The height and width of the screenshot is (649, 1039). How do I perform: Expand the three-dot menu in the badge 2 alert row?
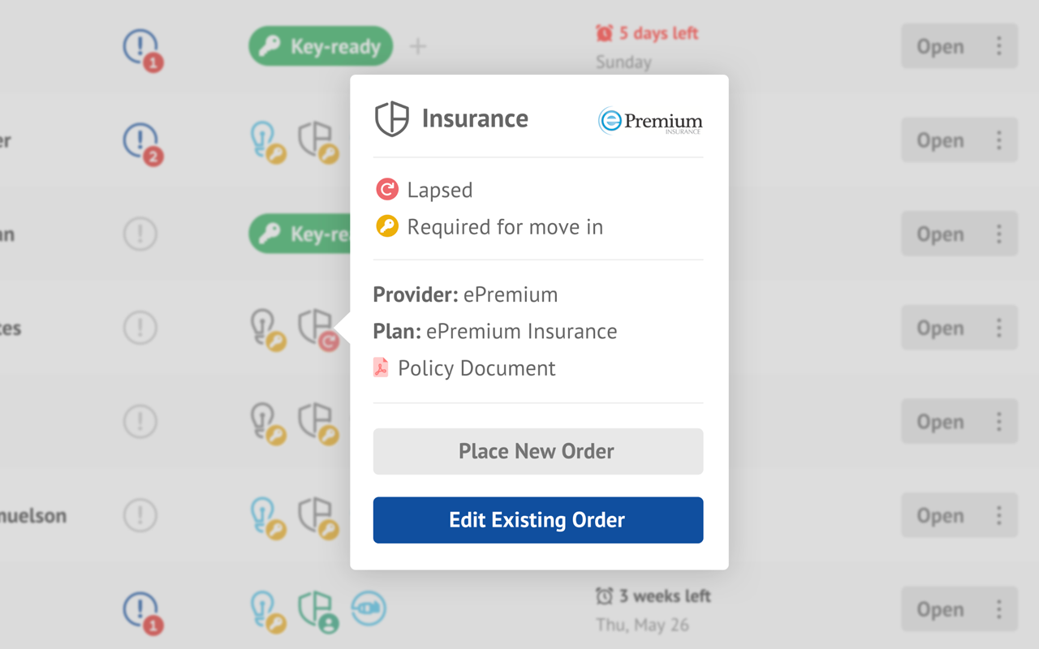(x=999, y=140)
